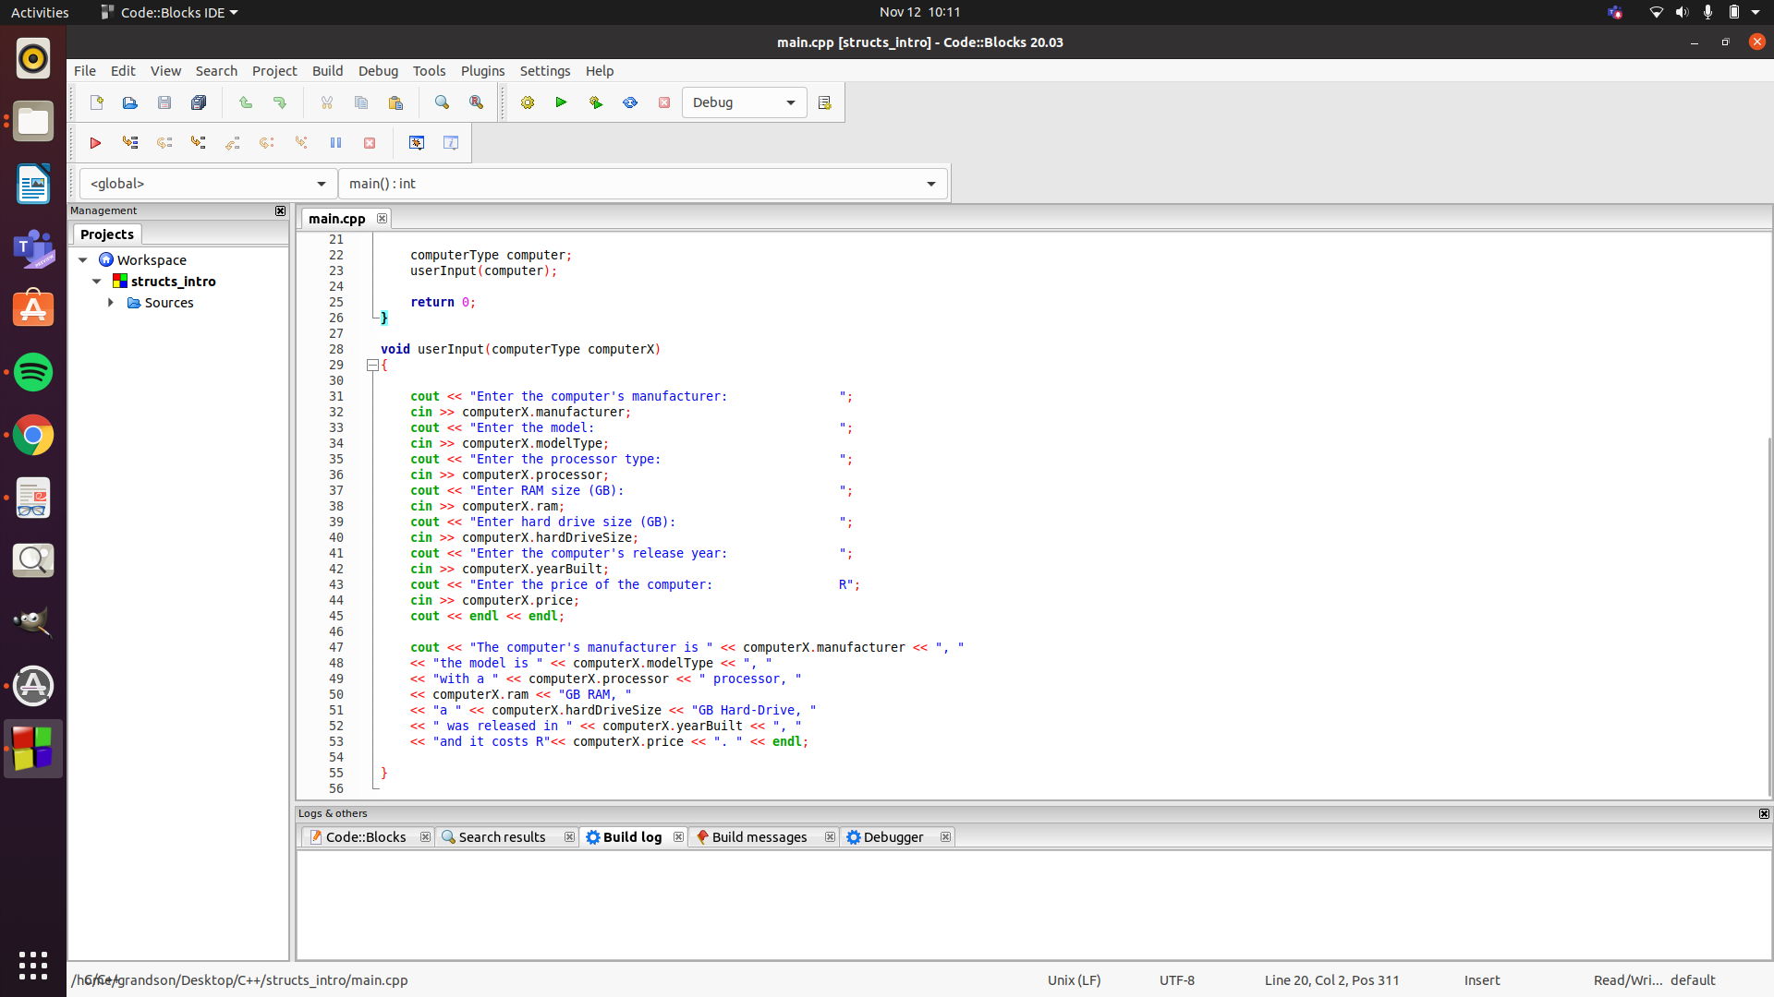Open the Plugins menu
1774x997 pixels.
tap(482, 71)
